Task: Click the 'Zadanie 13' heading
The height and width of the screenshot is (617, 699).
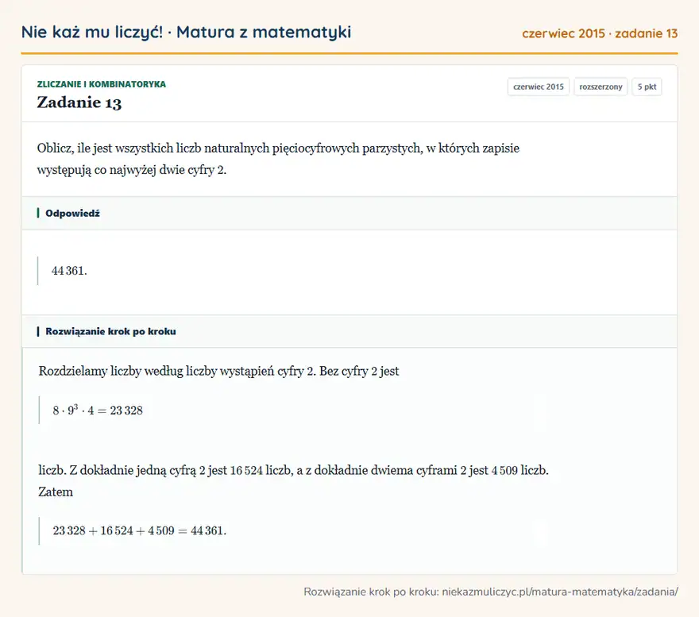Action: pyautogui.click(x=79, y=102)
